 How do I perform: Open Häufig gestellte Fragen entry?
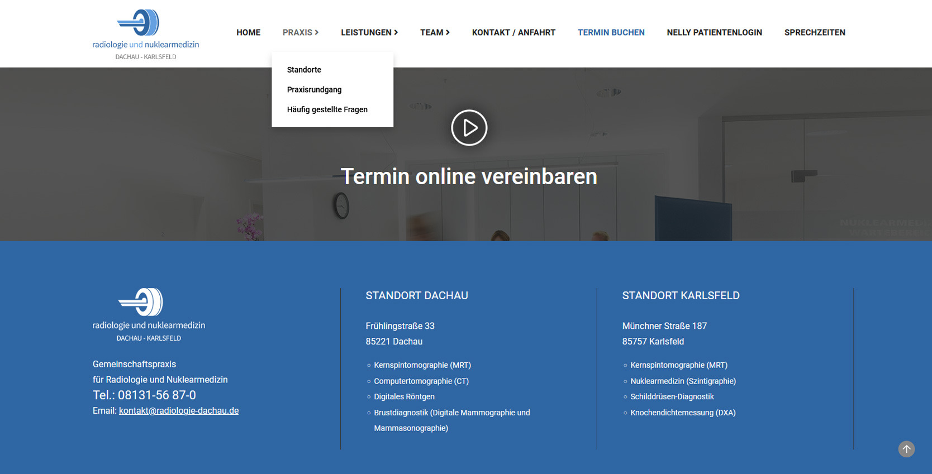click(x=327, y=109)
